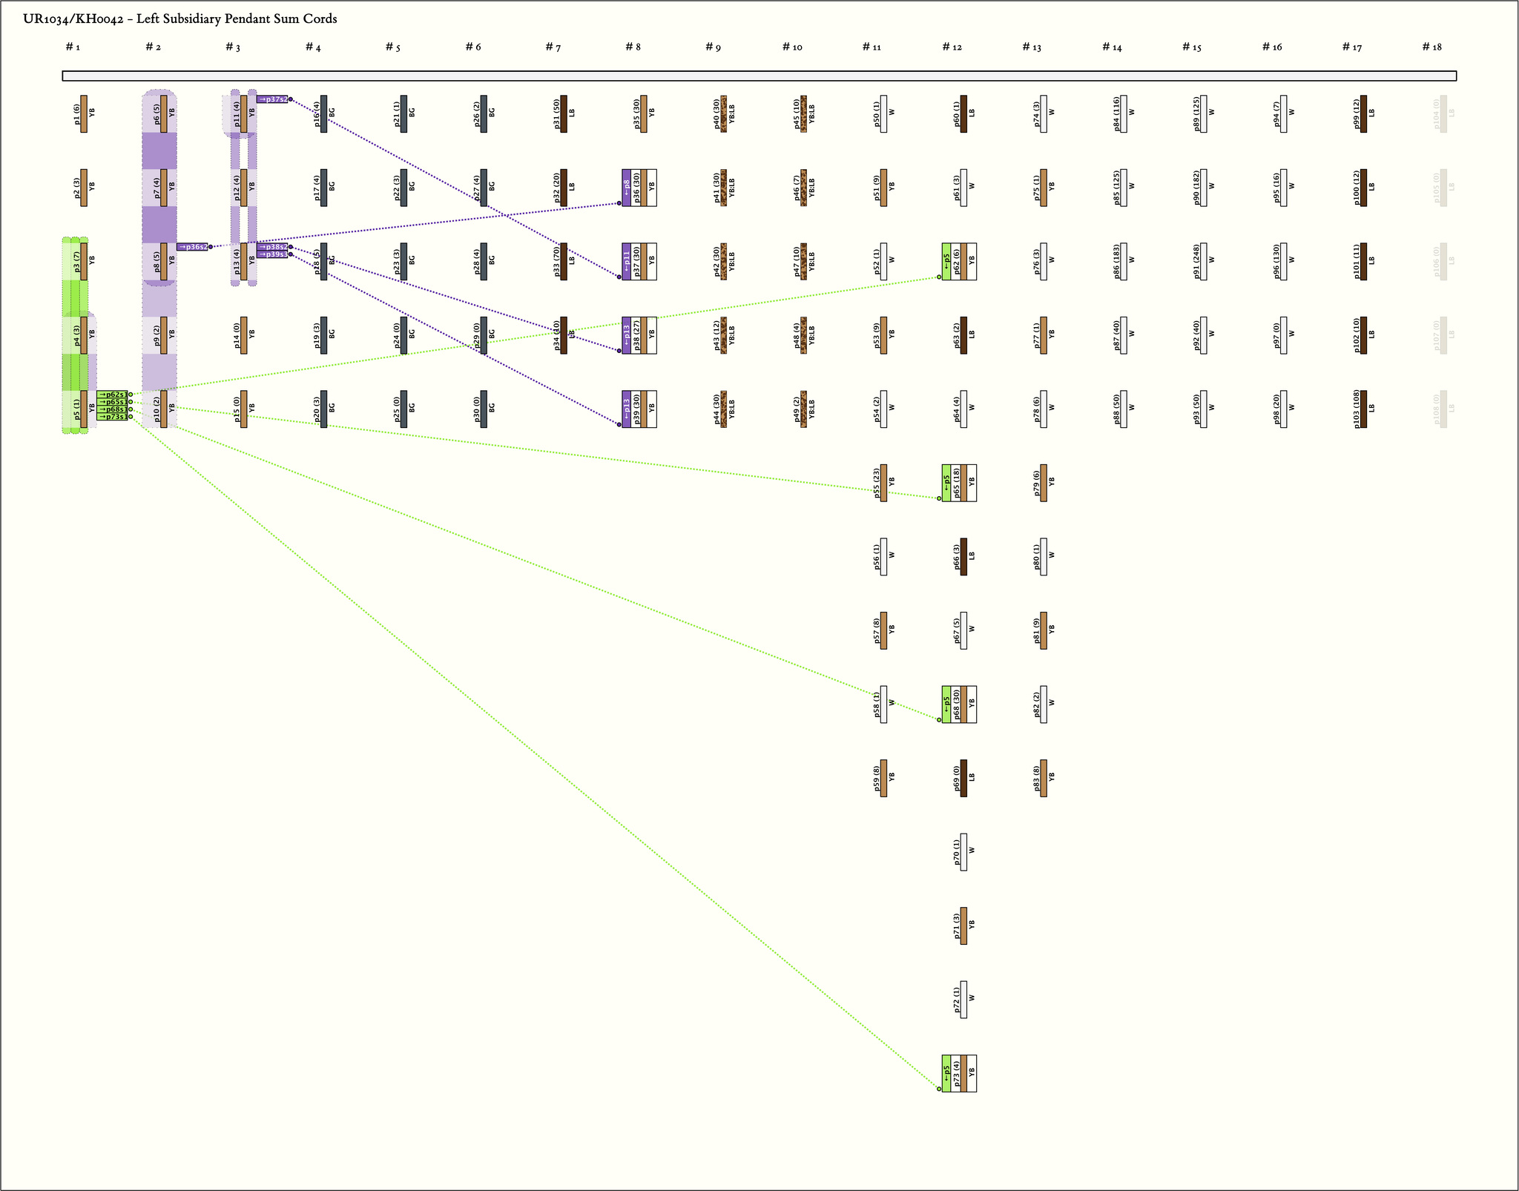
Task: Click the cord label p79 (6)
Action: tap(1037, 484)
